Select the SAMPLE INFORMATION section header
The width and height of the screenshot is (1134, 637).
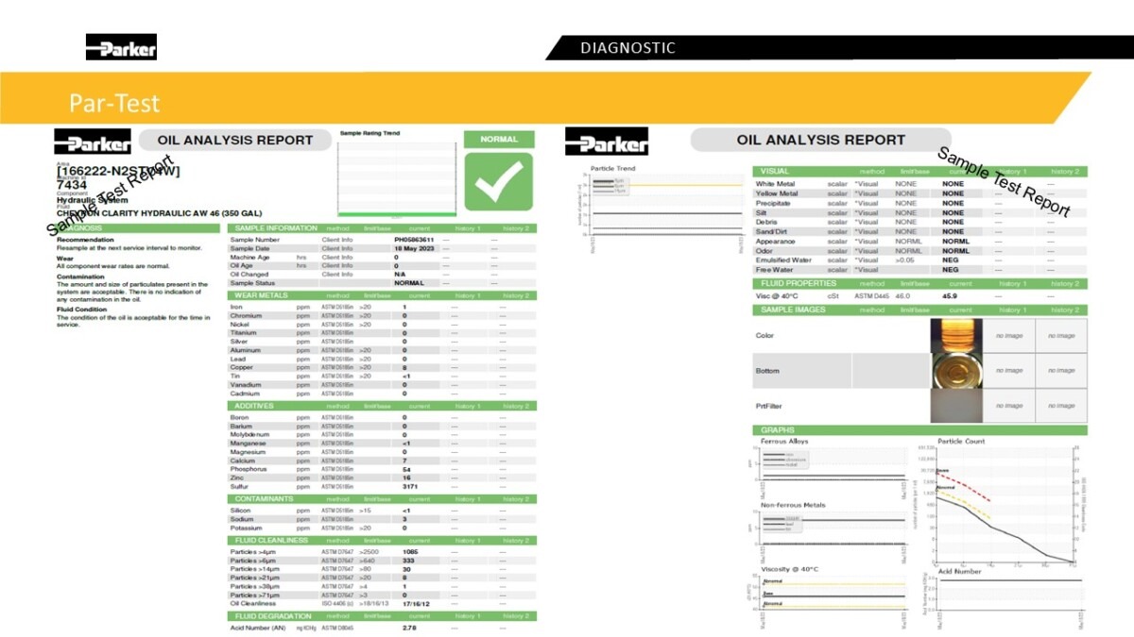point(384,228)
